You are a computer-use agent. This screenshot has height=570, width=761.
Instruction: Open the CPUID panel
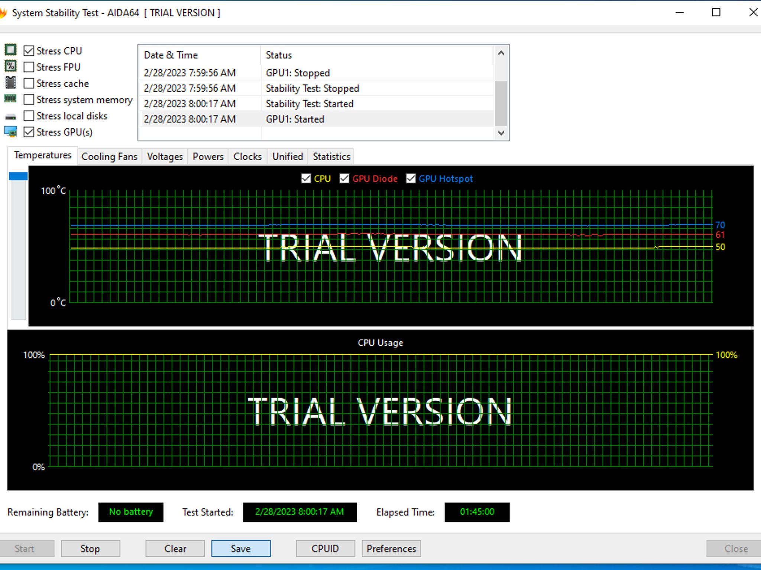click(x=325, y=548)
